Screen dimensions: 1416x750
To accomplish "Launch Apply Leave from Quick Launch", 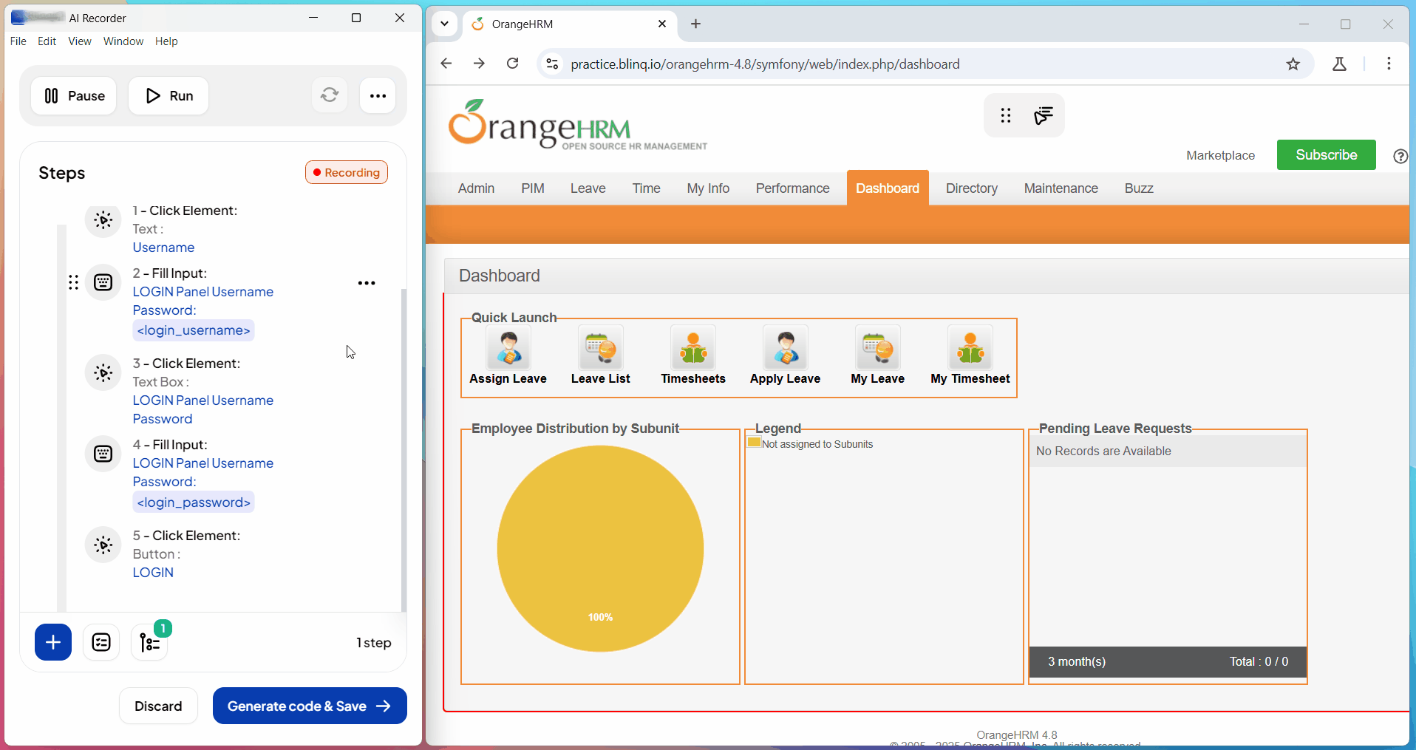I will click(786, 355).
